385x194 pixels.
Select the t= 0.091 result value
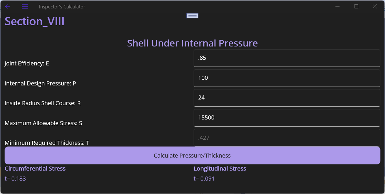[x=204, y=179]
